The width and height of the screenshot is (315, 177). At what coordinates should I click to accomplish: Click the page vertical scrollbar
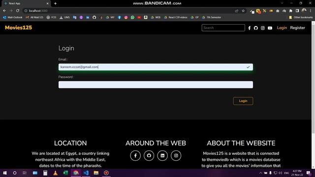point(313,78)
